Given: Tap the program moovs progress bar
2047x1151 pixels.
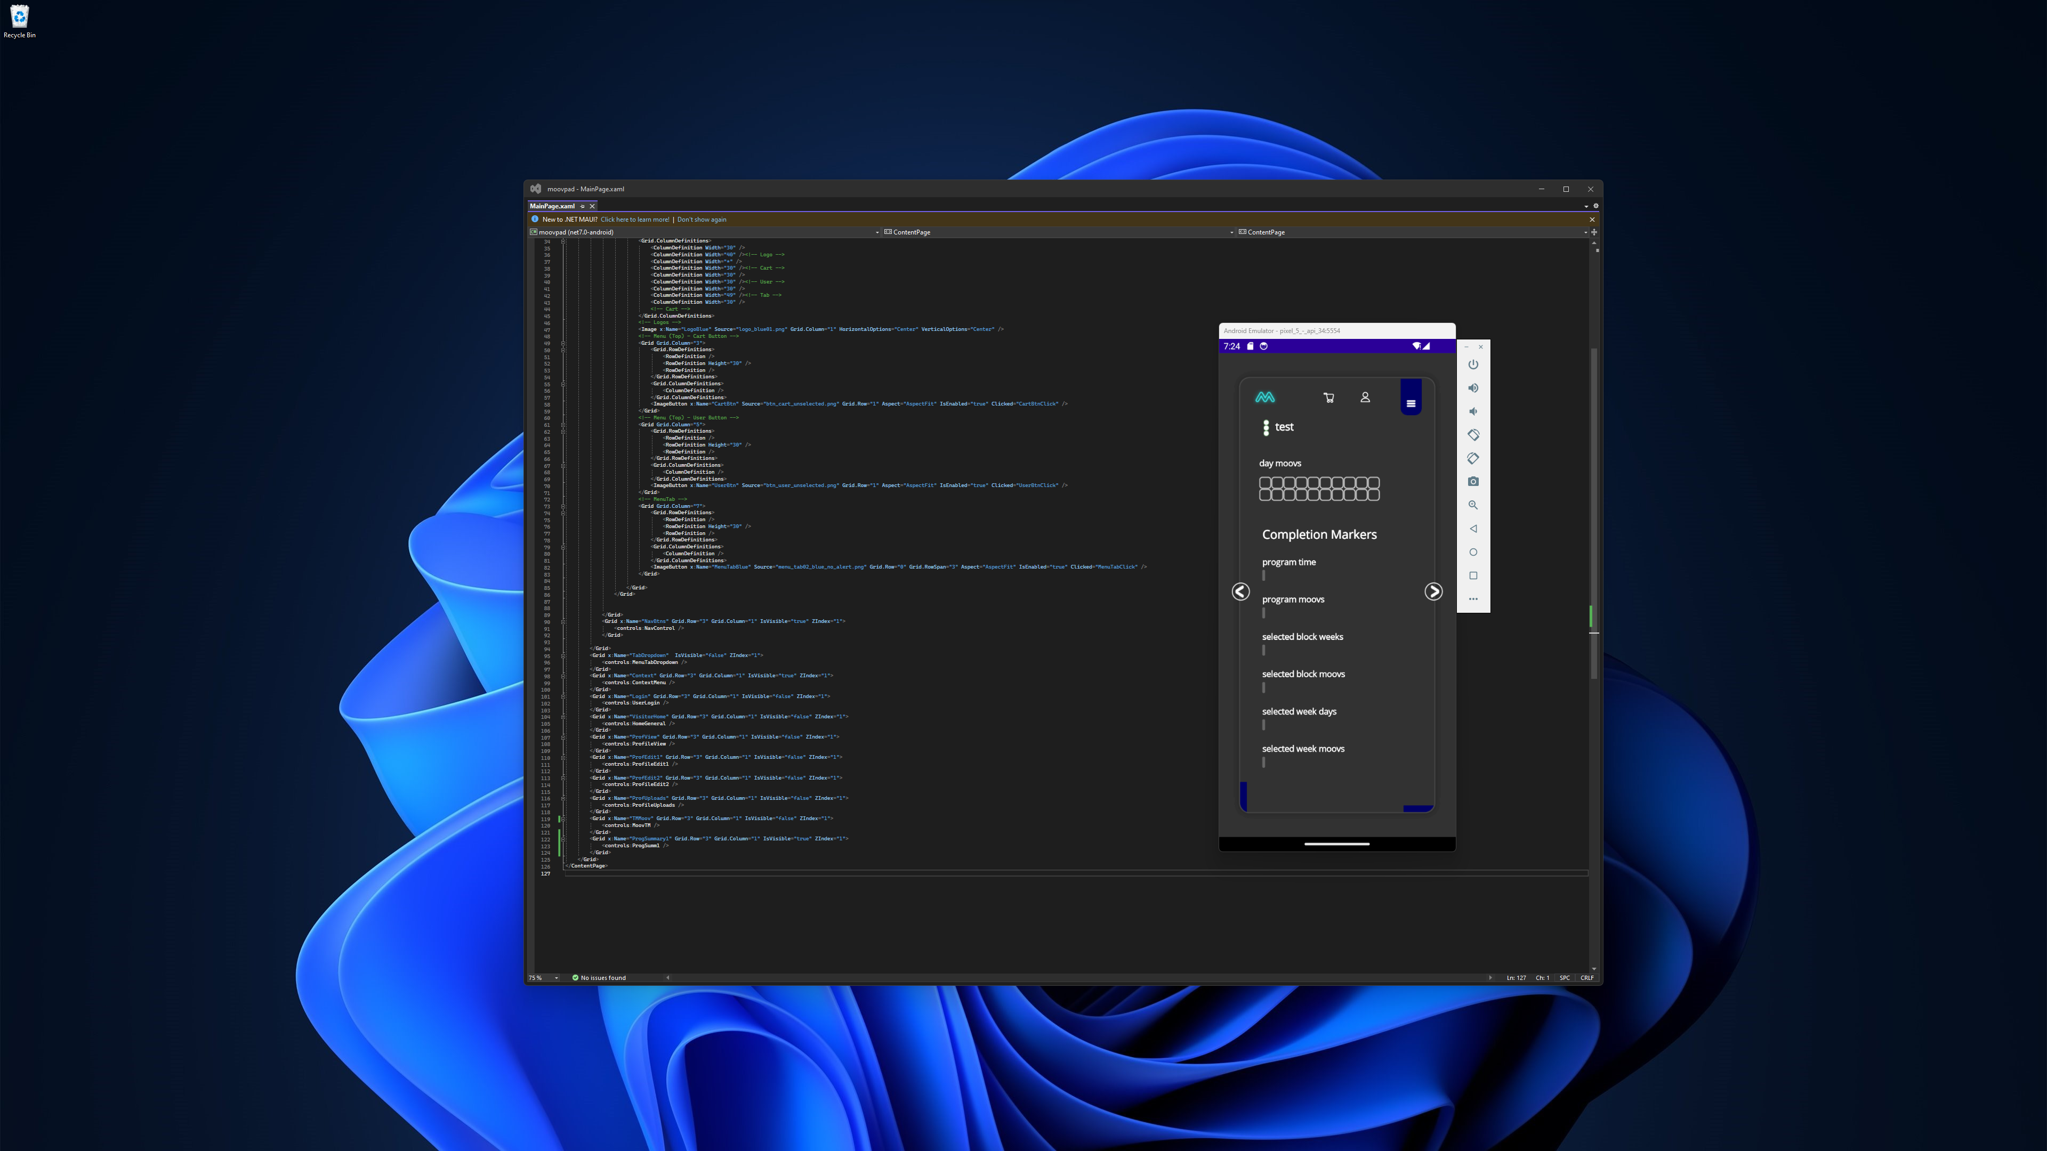Looking at the screenshot, I should 1263,612.
